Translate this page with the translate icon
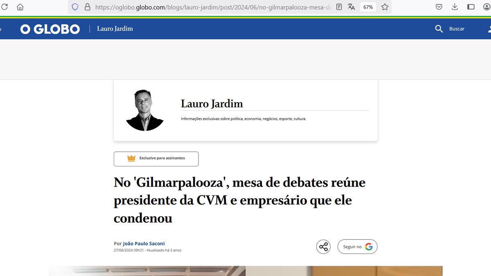 tap(351, 7)
